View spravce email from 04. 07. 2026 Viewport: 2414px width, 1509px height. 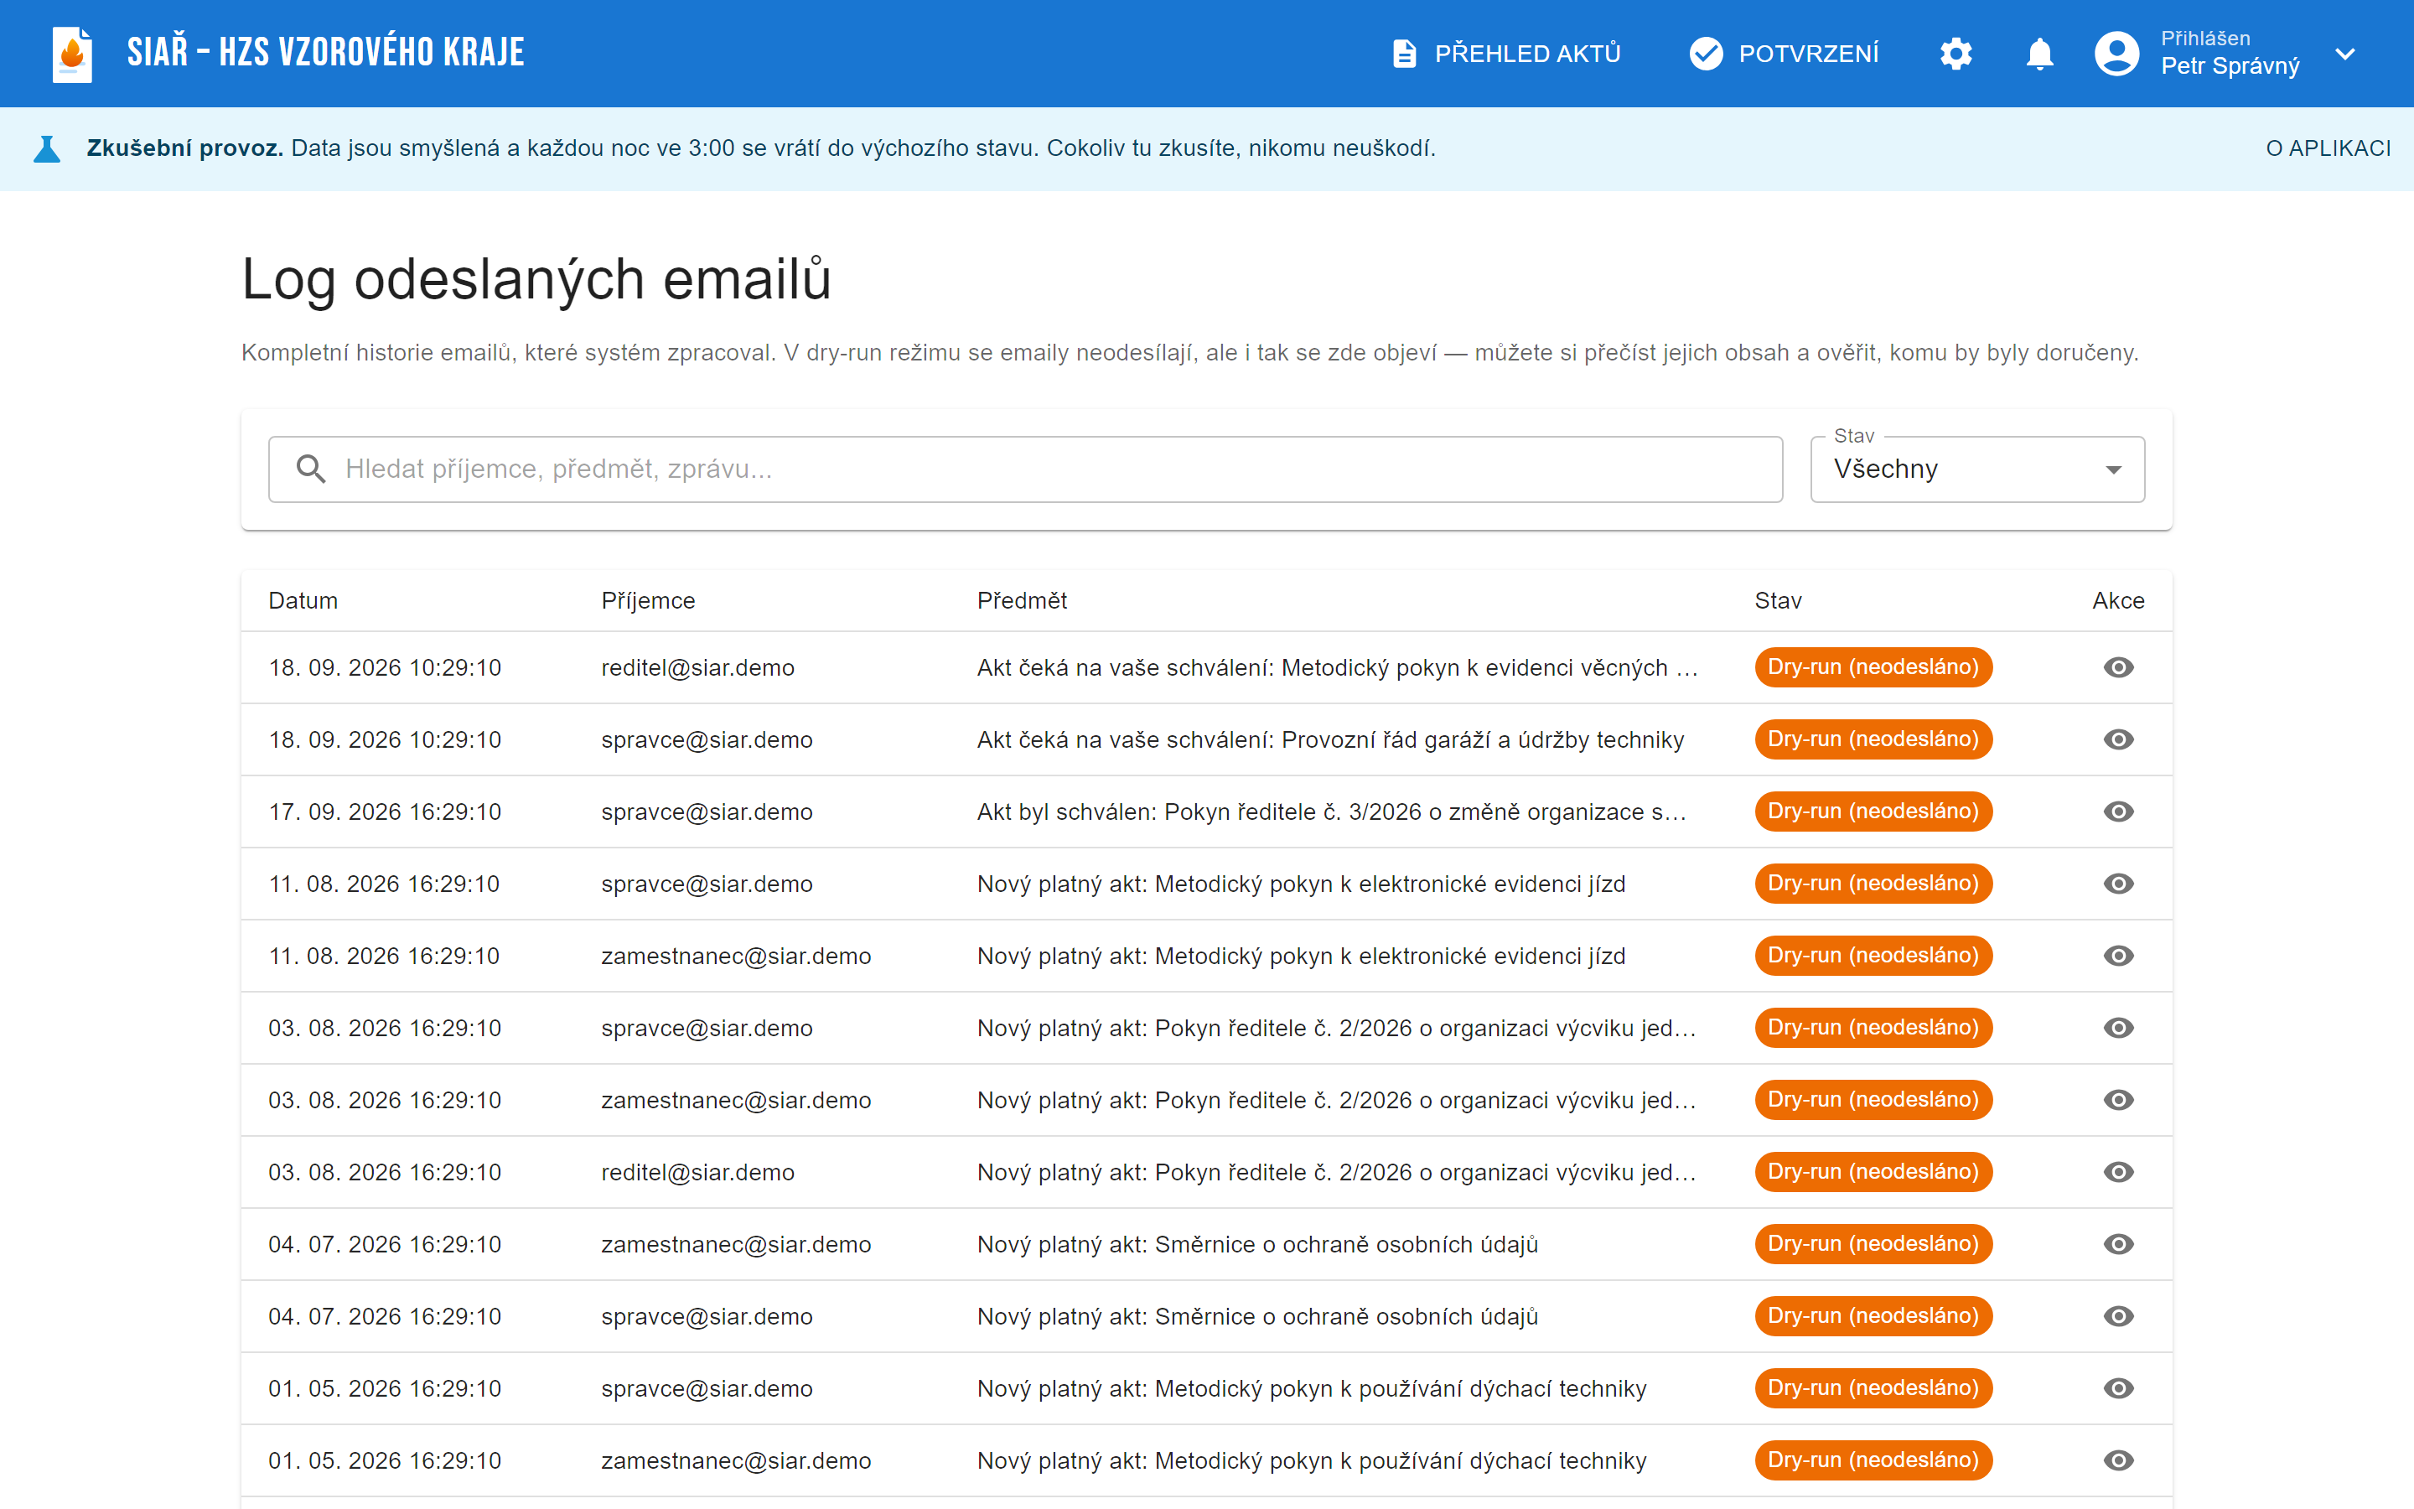coord(2119,1316)
